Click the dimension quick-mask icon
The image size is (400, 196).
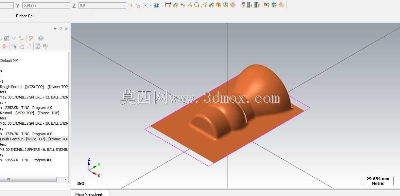(168, 5)
